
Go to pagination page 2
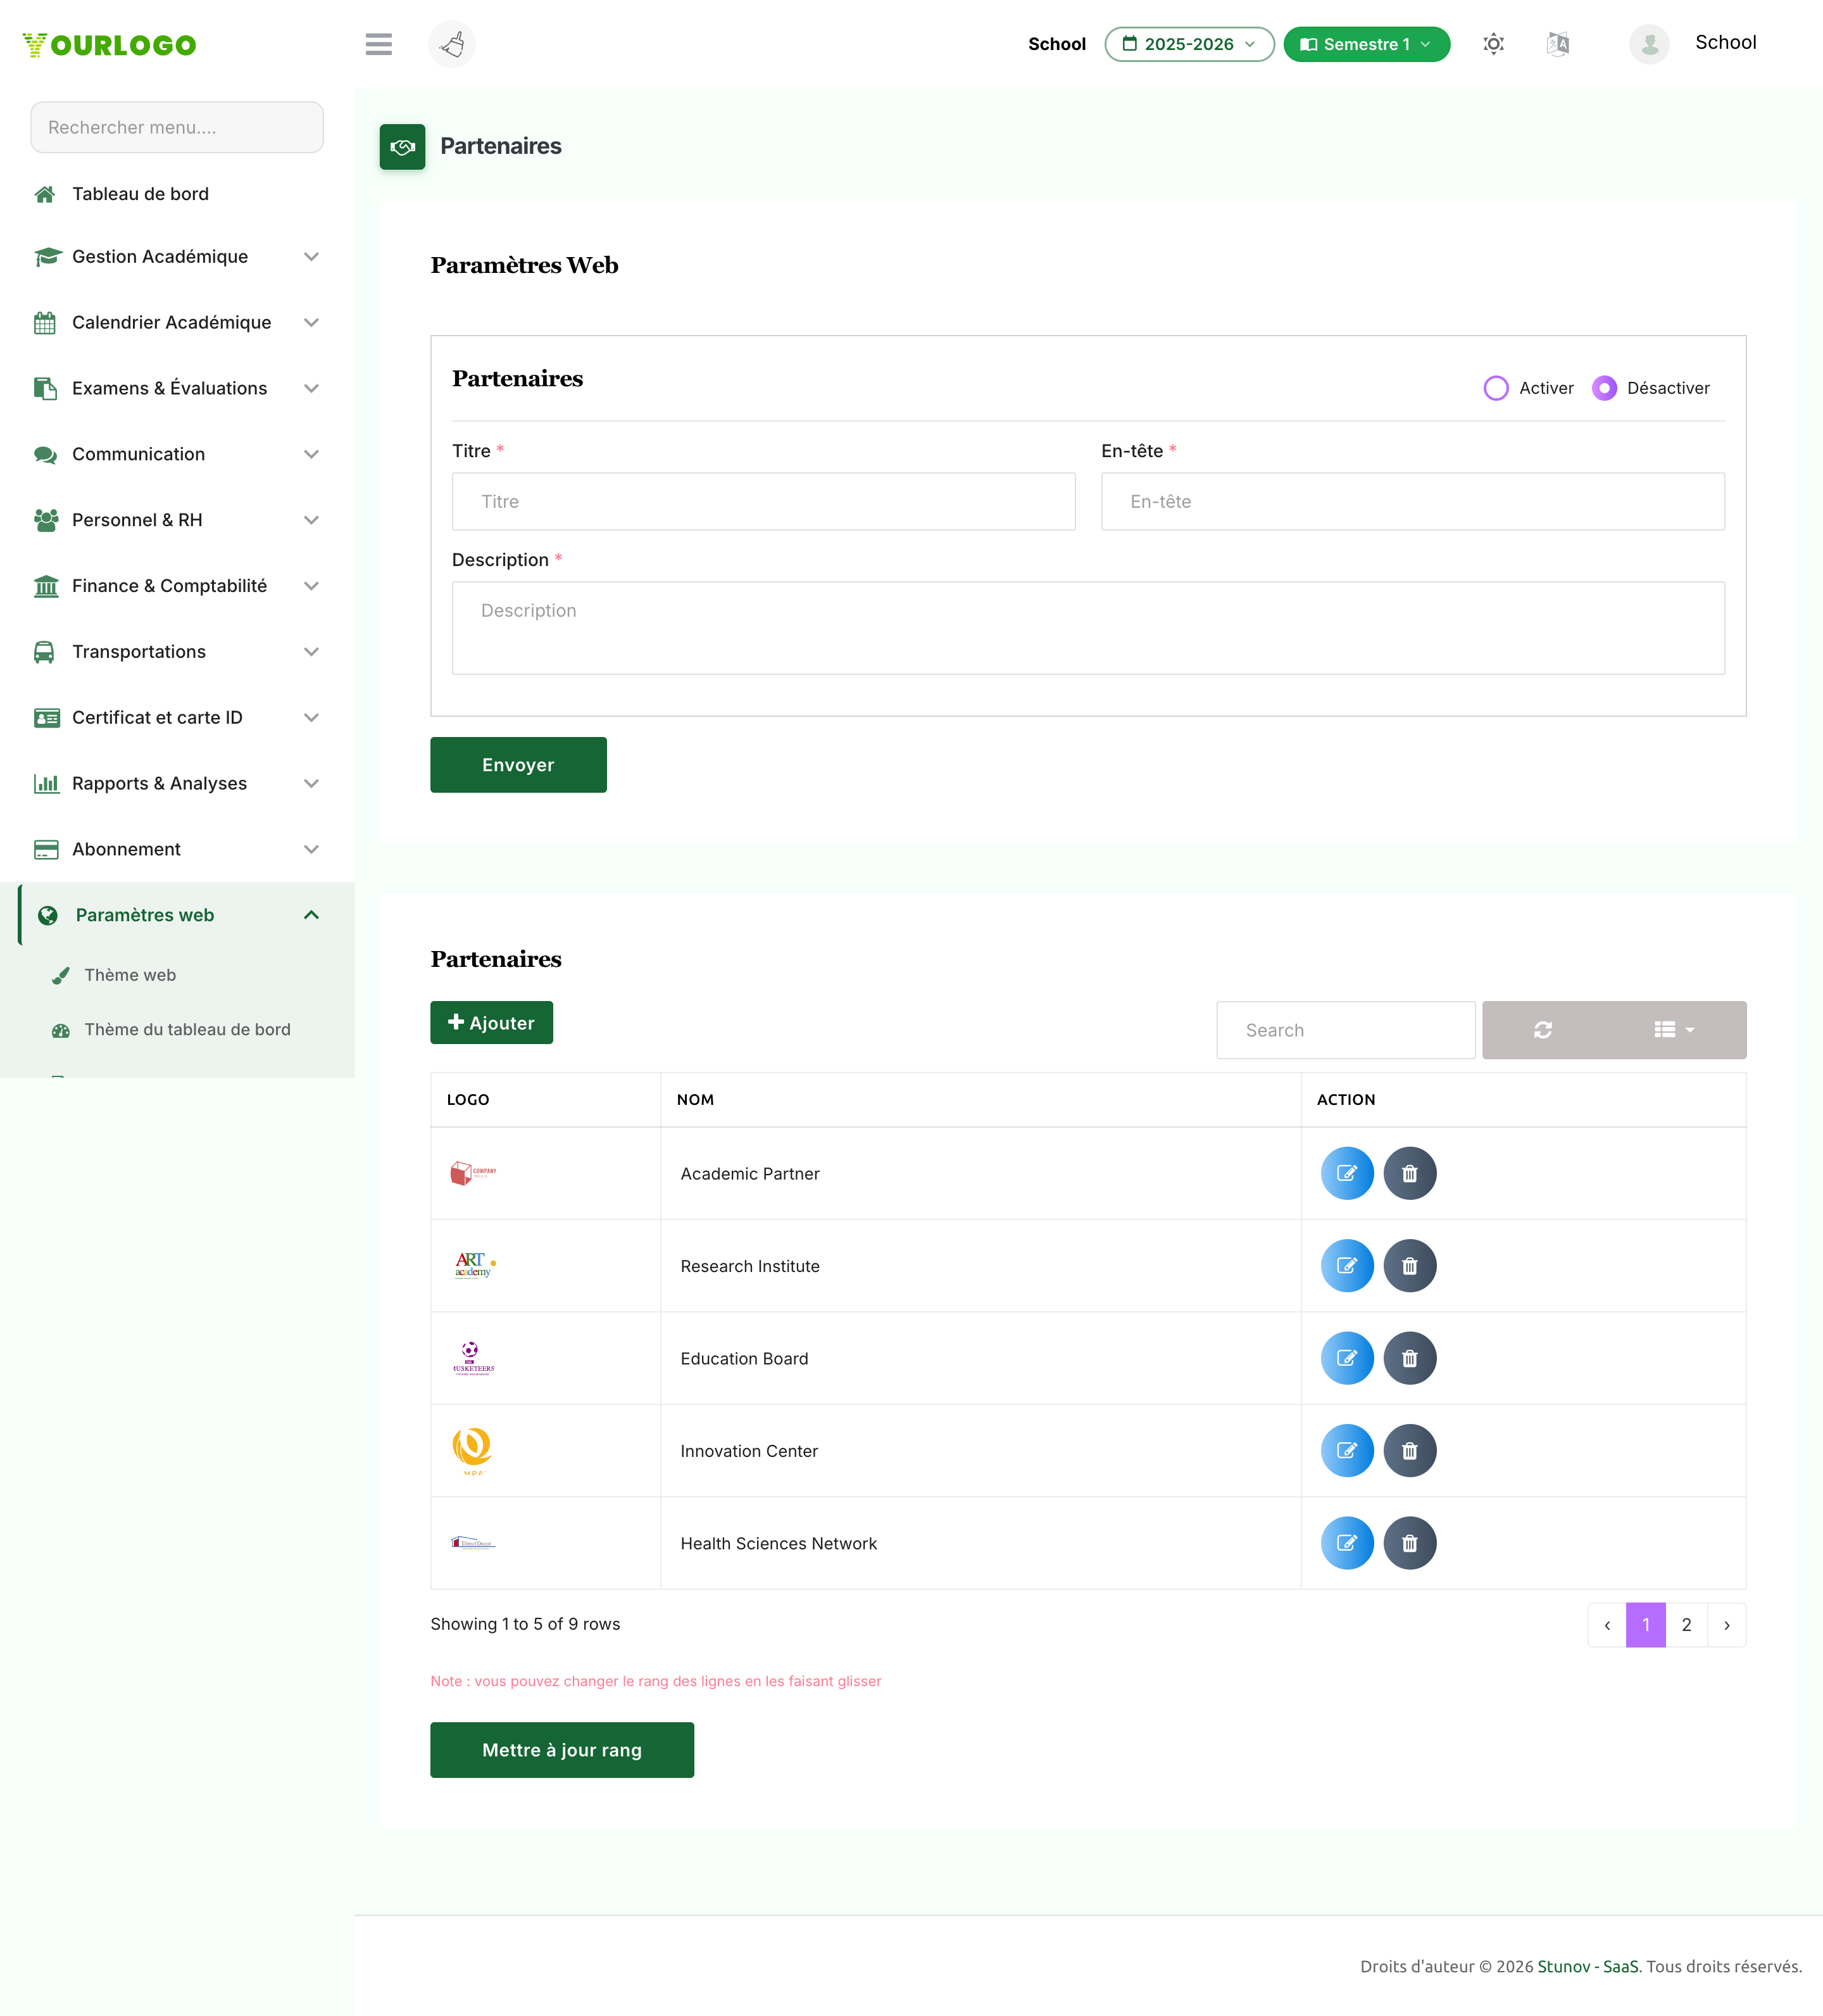(x=1685, y=1625)
